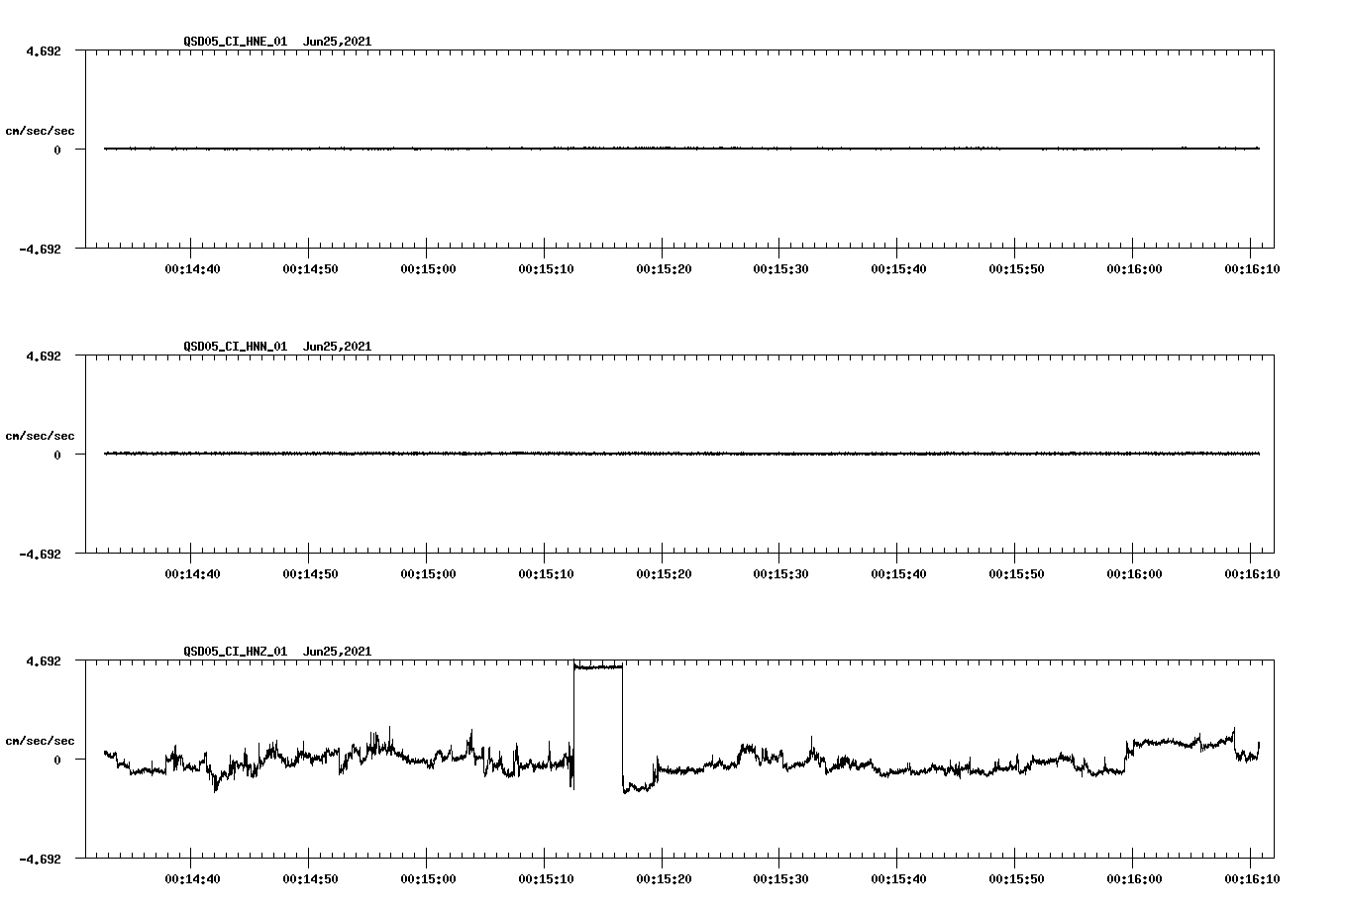Click the 00:15:40 time label under HNZ plot
This screenshot has height=915, width=1345.
(x=898, y=878)
